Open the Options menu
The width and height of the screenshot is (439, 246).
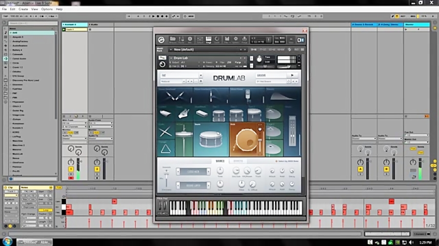coord(47,9)
